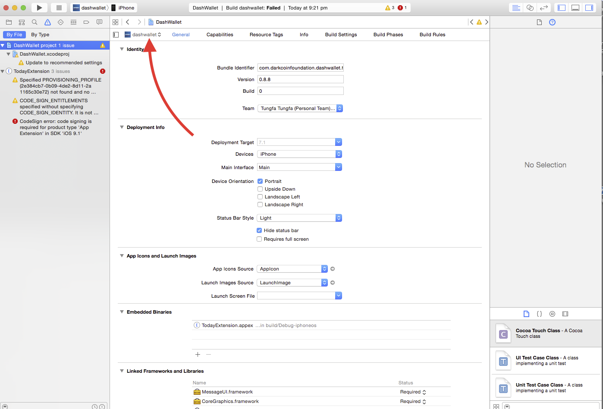Check Requires full screen

[259, 239]
